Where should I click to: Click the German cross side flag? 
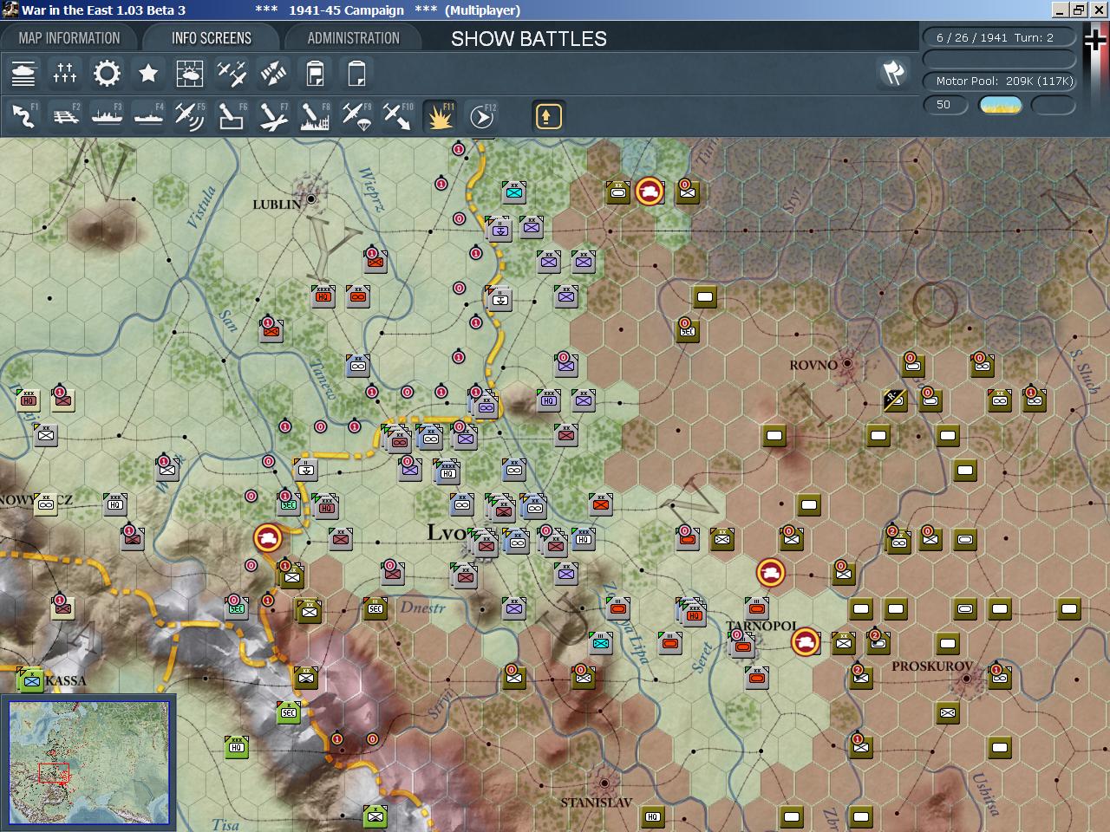point(1097,41)
